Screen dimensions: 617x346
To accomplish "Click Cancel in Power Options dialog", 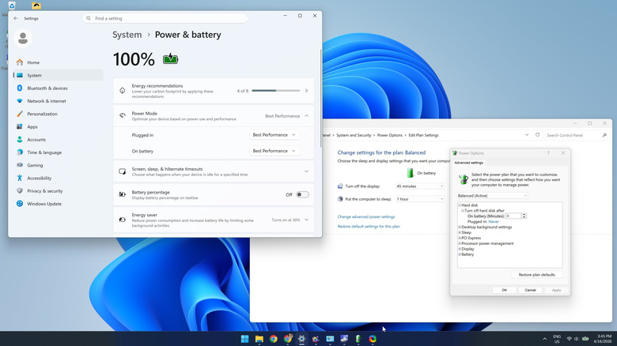I will coord(530,290).
